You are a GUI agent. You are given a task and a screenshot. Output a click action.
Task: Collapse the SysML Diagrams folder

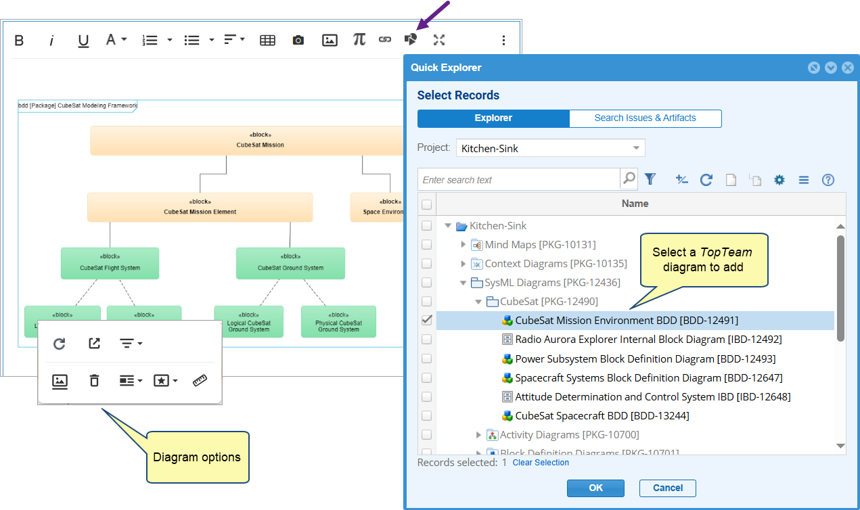pos(463,283)
